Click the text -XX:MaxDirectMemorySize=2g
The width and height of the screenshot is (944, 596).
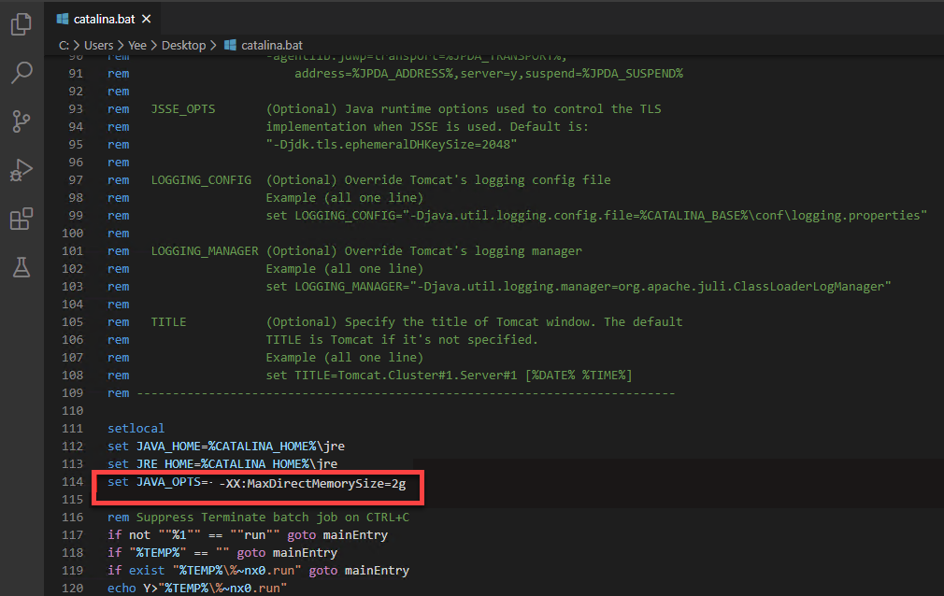tap(312, 483)
